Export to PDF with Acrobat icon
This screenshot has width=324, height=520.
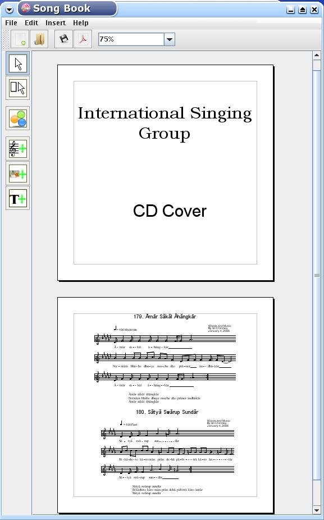click(x=83, y=39)
